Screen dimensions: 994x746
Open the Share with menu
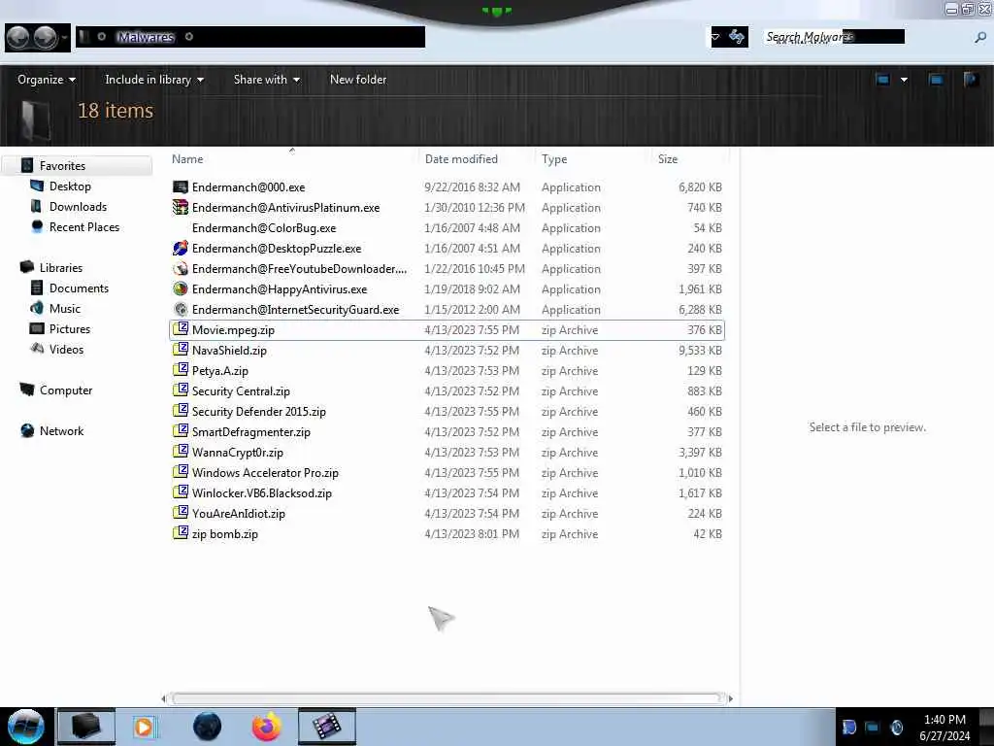point(266,80)
